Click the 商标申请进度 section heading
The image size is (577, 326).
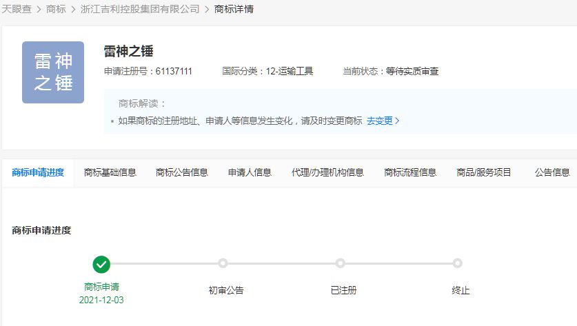pyautogui.click(x=41, y=230)
